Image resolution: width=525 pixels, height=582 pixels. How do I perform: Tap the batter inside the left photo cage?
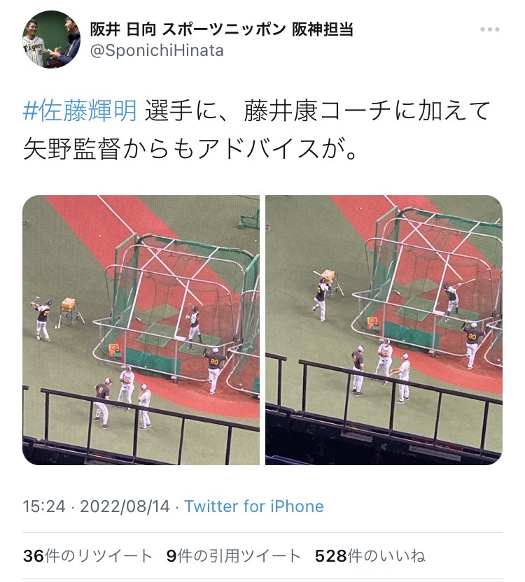195,327
